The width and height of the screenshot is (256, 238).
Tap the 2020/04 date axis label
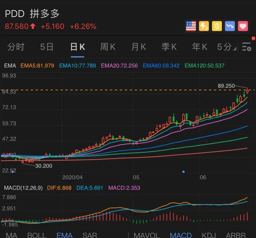(x=72, y=177)
